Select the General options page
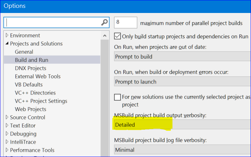The image size is (251, 157). click(x=24, y=52)
